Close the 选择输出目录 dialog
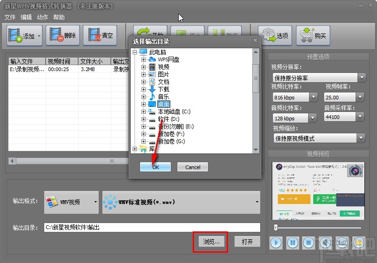This screenshot has height=263, width=377. point(255,40)
